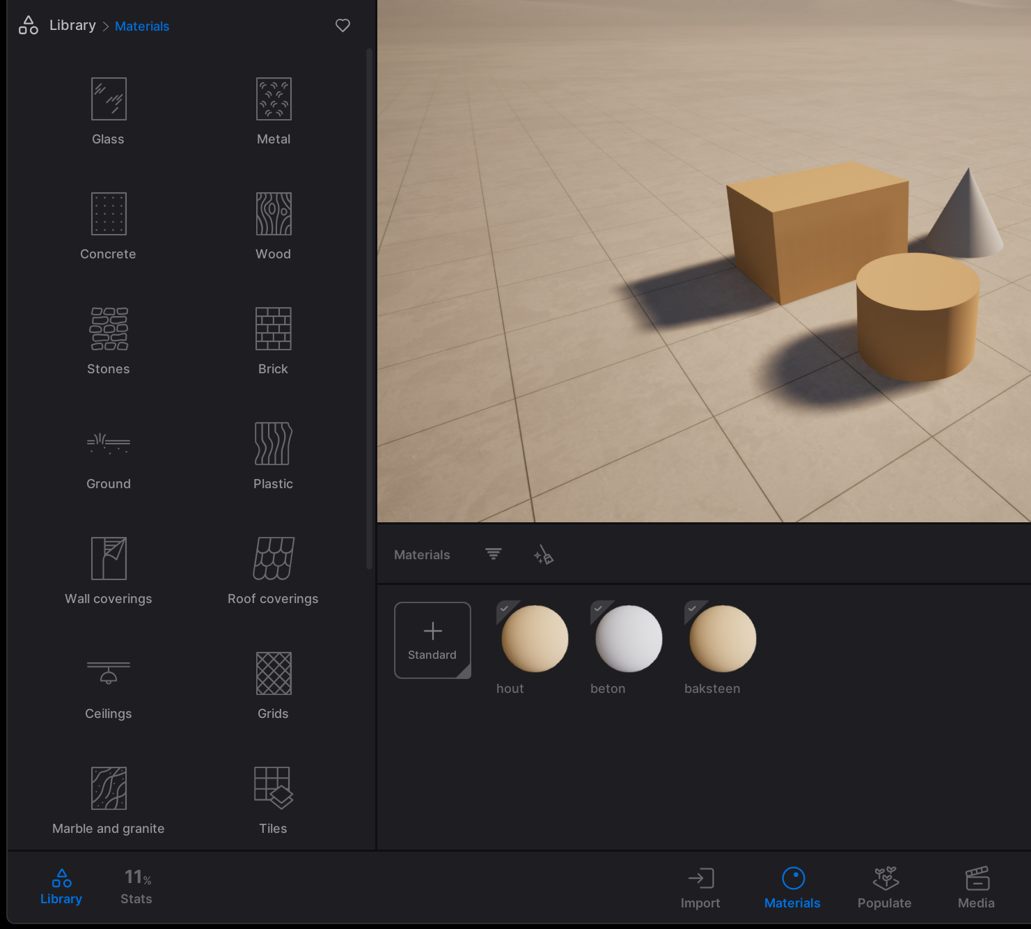Select the white beton material sphere
The image size is (1031, 929).
629,639
